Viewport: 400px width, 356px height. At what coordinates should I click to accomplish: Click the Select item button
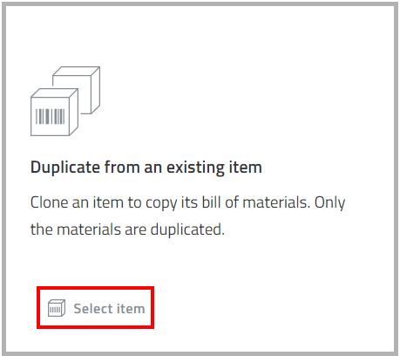click(x=95, y=308)
